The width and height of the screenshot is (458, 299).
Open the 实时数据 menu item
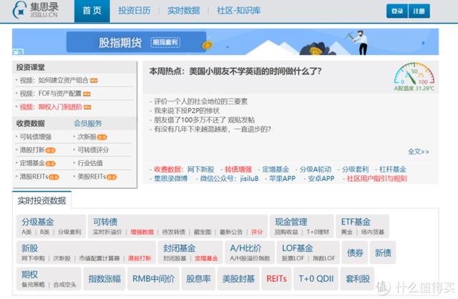click(184, 11)
